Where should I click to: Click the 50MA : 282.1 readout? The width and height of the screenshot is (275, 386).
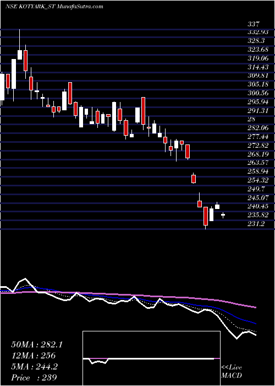pos(37,345)
